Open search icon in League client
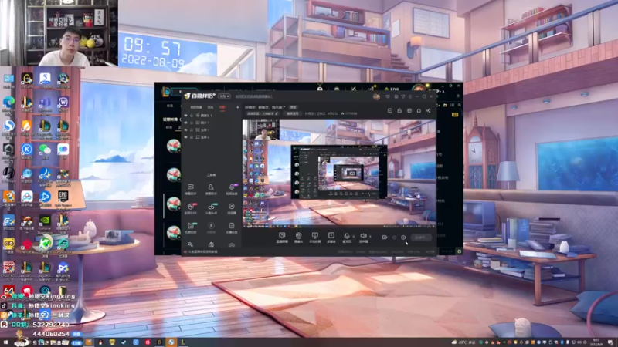The height and width of the screenshot is (347, 618). point(460,106)
